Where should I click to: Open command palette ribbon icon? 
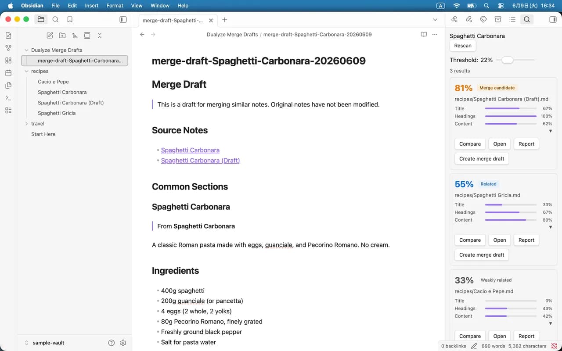coord(8,98)
